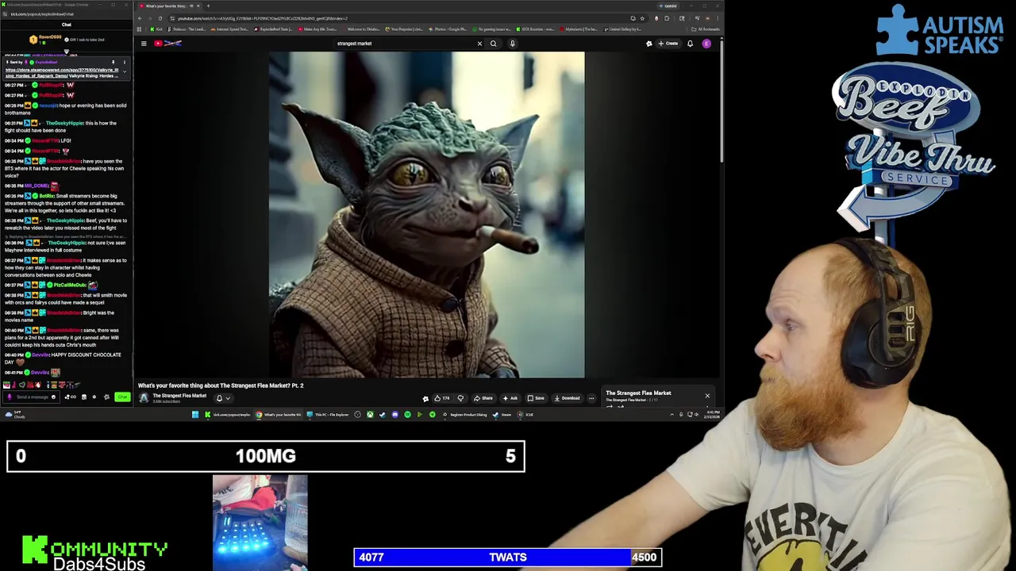Select the 'What's your favorite thing' browser tab
Viewport: 1016px width, 571px height.
point(168,6)
